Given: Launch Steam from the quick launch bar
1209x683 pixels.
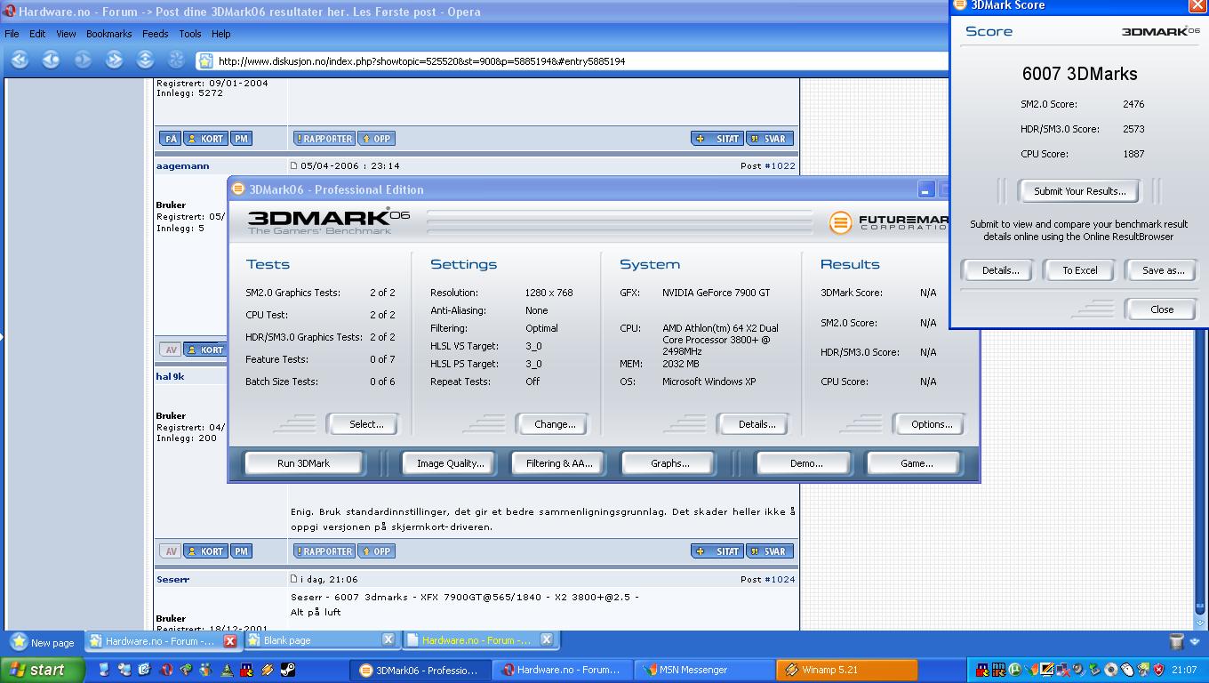Looking at the screenshot, I should pos(288,670).
